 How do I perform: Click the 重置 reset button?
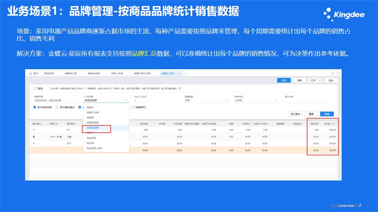(311, 114)
